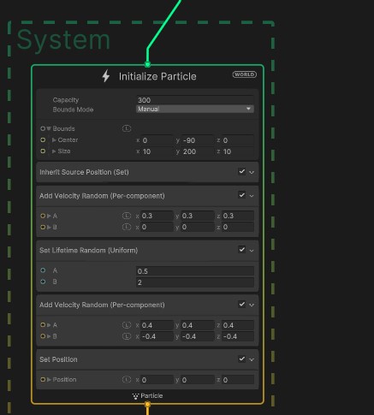The height and width of the screenshot is (415, 374).
Task: Edit the Center z value field
Action: [238, 140]
